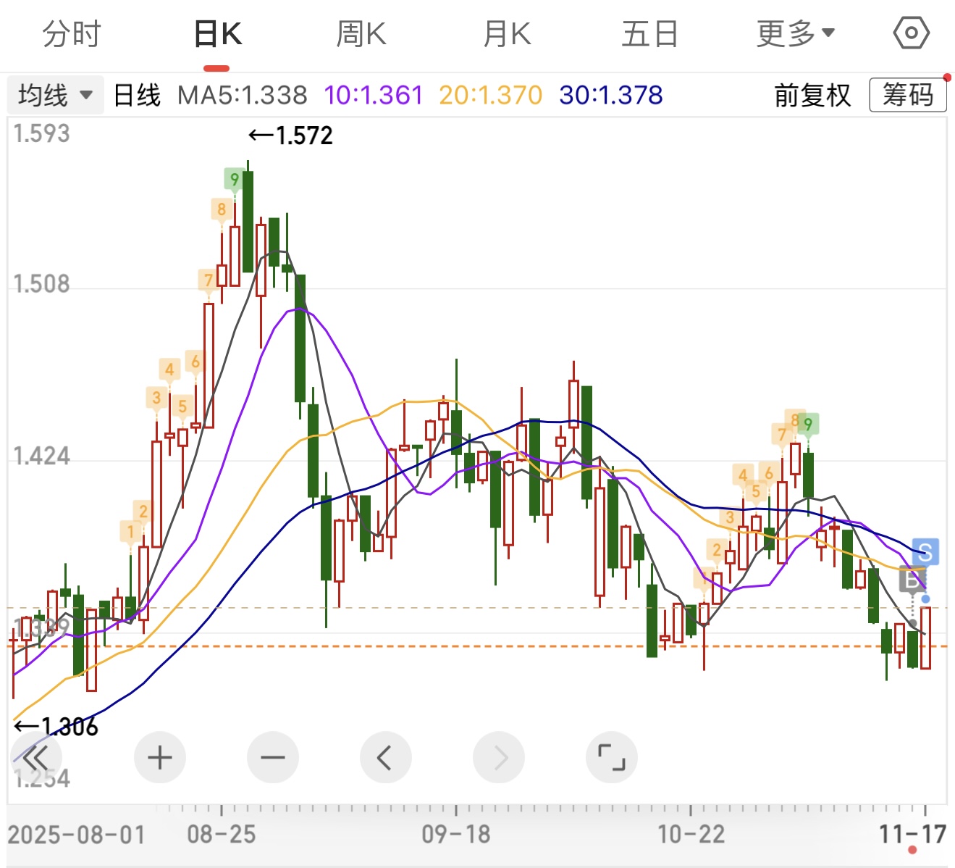This screenshot has height=868, width=955.
Task: Select the 月K monthly chart tab
Action: (507, 34)
